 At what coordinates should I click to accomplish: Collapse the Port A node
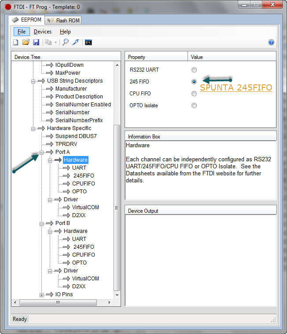(42, 152)
